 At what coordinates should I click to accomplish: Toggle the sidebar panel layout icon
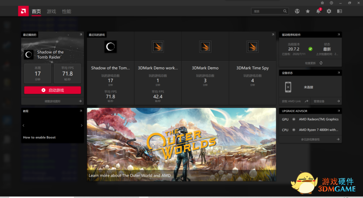340,11
